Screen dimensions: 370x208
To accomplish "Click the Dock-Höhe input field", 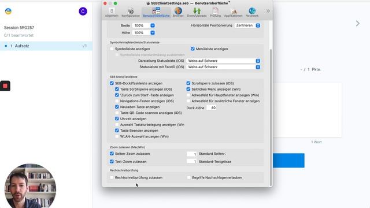I will point(212,108).
